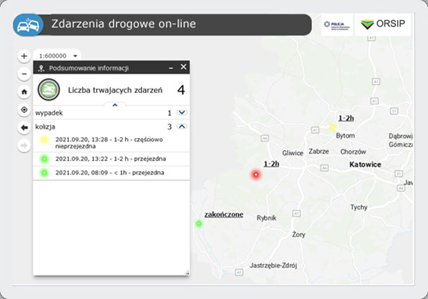The width and height of the screenshot is (428, 299).
Task: Zoom in with the plus button
Action: pos(24,56)
